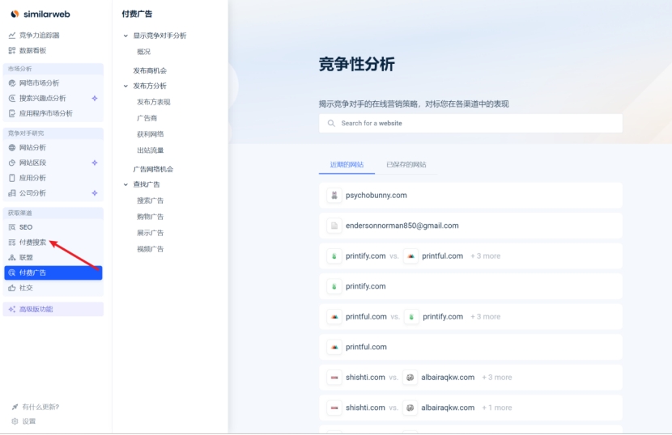Open 竞争力追踪器 chart icon in sidebar
This screenshot has height=435, width=672.
12,36
